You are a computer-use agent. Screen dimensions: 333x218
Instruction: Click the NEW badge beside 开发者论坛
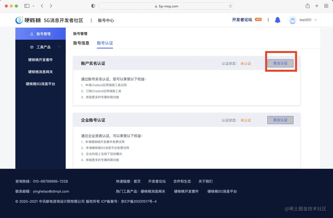point(258,19)
